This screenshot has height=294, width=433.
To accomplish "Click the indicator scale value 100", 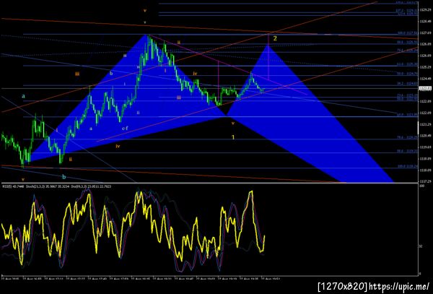I will 421,186.
